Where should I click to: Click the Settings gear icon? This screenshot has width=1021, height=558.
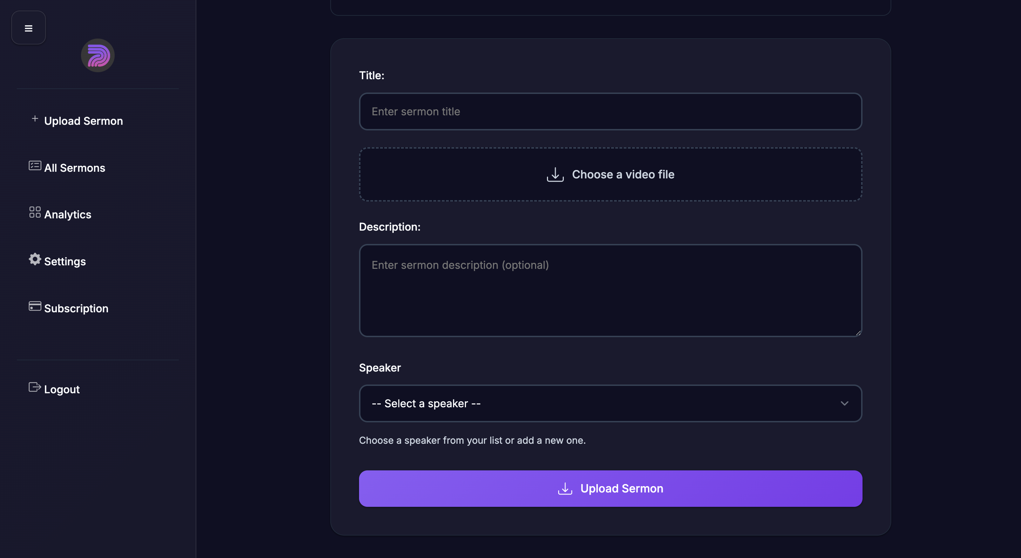point(35,259)
